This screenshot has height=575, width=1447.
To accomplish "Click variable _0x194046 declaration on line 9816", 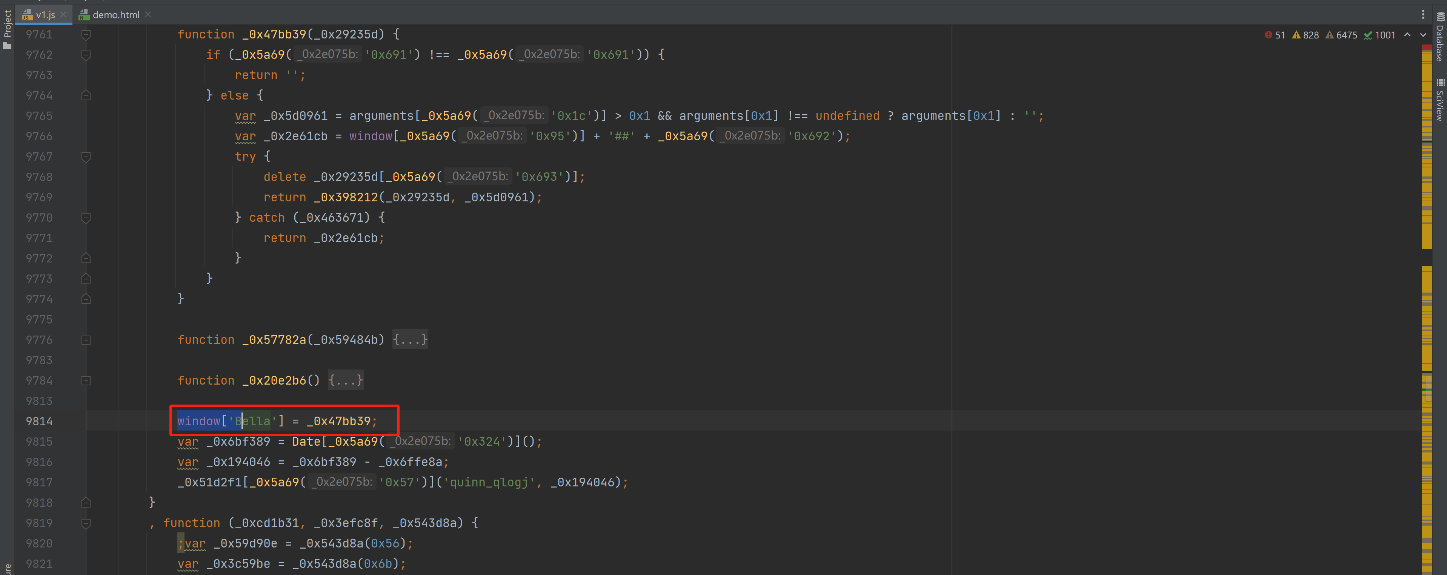I will coord(238,462).
